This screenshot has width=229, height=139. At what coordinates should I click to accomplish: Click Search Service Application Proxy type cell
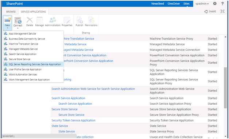(x=170, y=104)
